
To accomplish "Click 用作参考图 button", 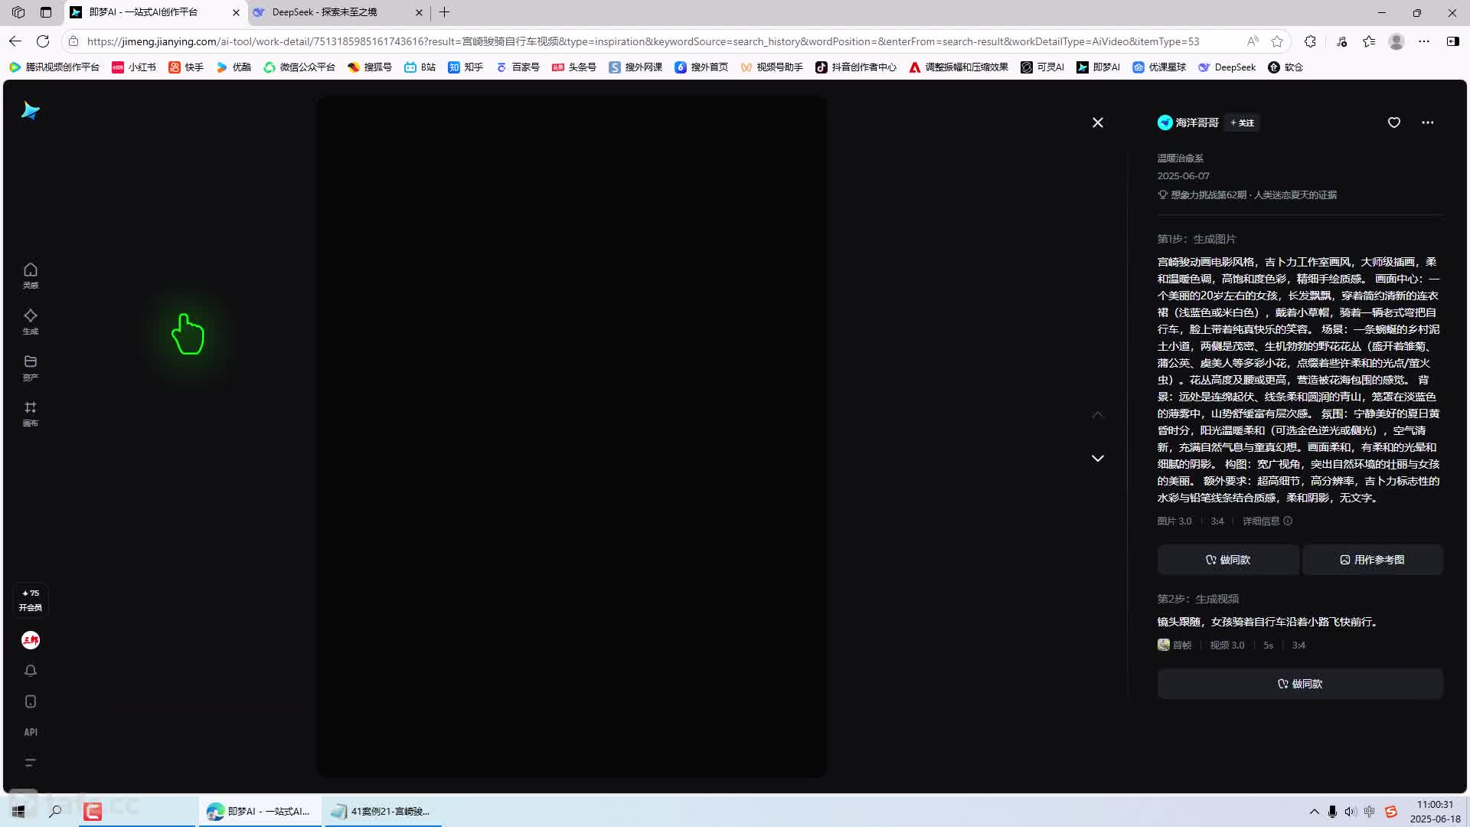I will pyautogui.click(x=1373, y=560).
